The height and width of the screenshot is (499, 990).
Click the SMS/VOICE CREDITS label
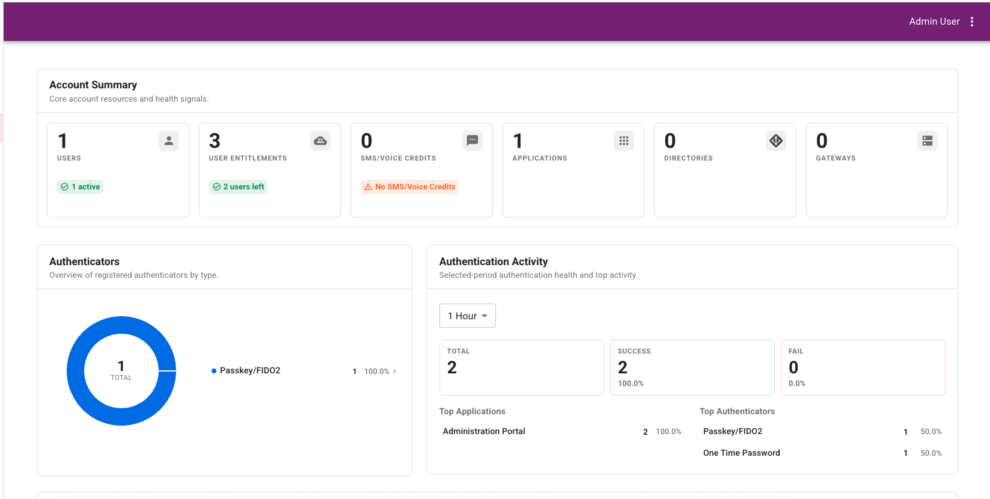pos(399,158)
